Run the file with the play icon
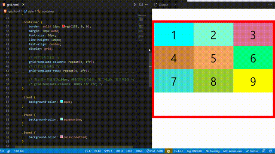The image size is (275, 154). tap(134, 5)
